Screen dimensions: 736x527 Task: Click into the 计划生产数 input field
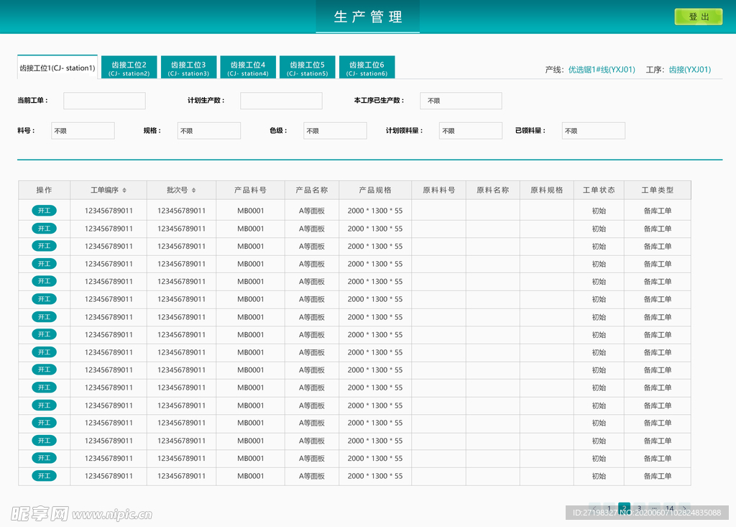click(280, 101)
